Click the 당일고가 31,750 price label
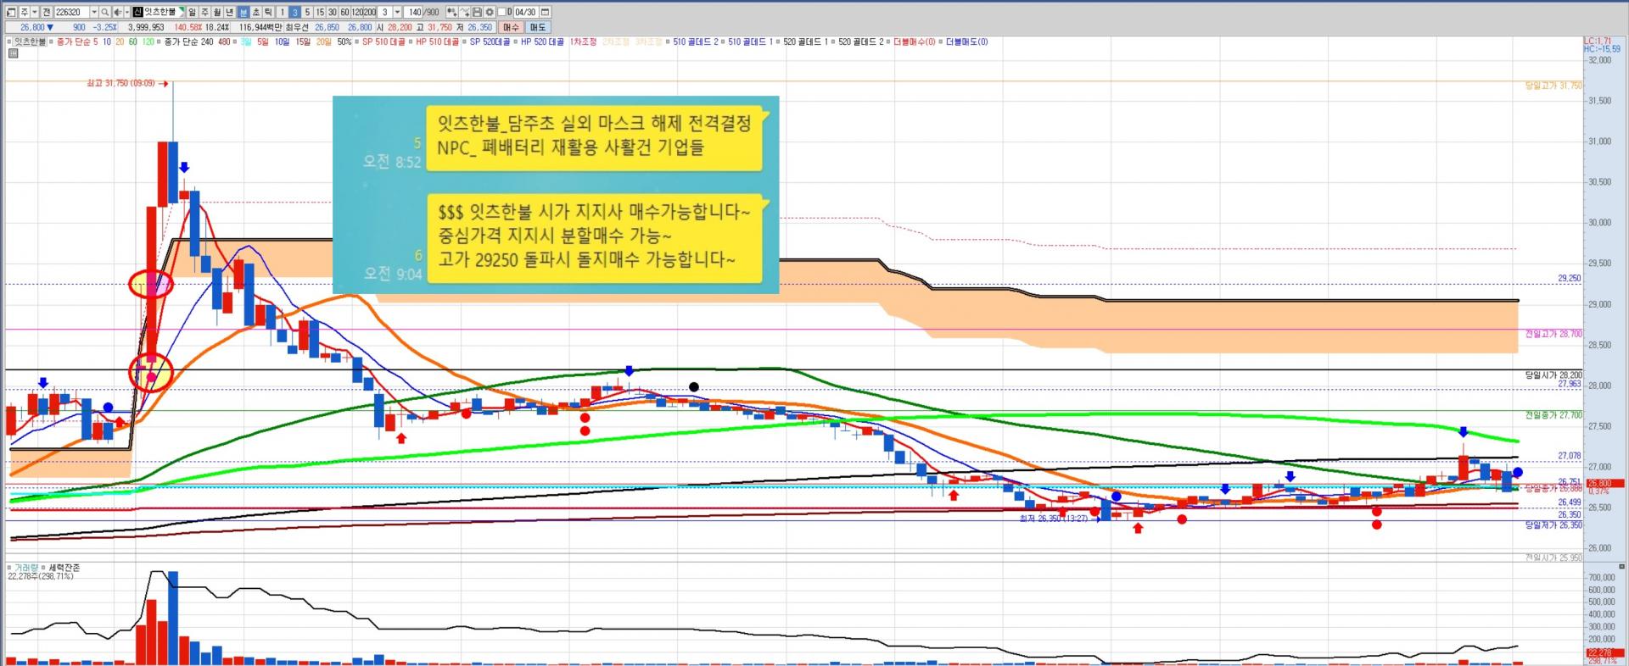 pyautogui.click(x=1553, y=86)
